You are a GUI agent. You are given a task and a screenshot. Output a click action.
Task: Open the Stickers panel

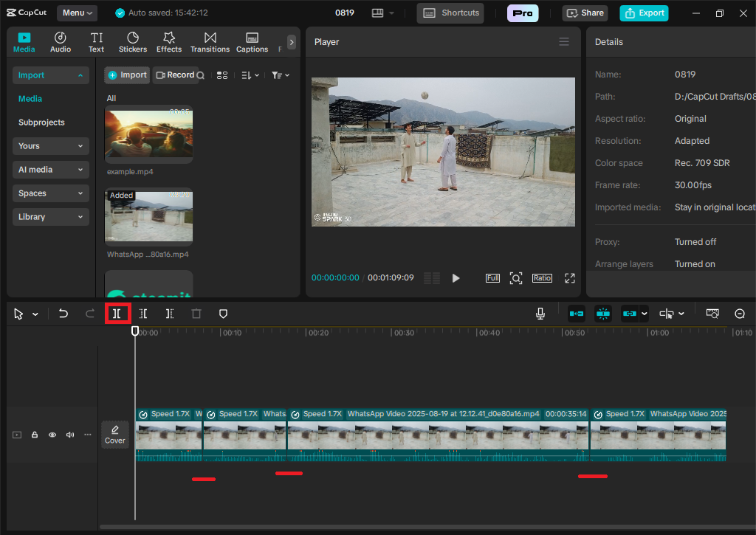click(x=133, y=42)
